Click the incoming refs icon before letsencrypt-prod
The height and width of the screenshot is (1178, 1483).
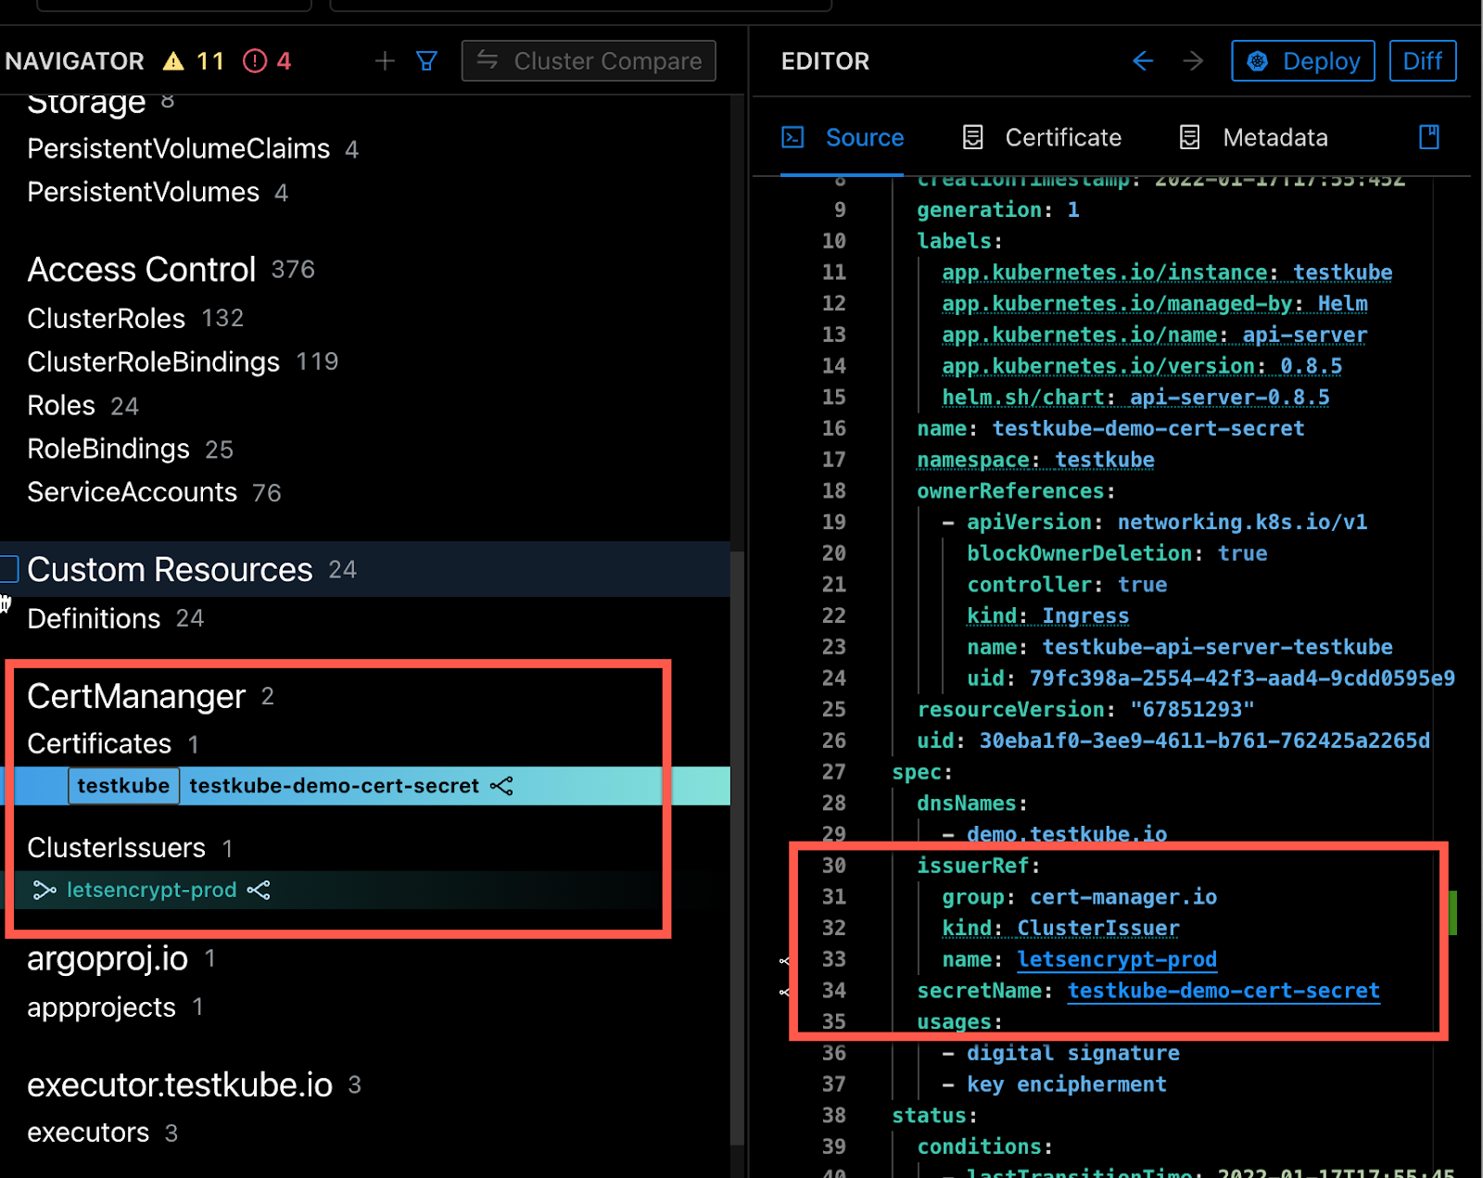point(44,890)
